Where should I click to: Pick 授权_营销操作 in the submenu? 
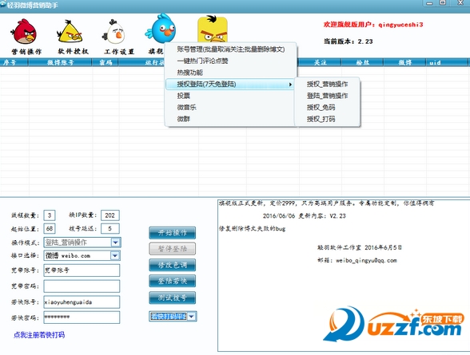[328, 84]
